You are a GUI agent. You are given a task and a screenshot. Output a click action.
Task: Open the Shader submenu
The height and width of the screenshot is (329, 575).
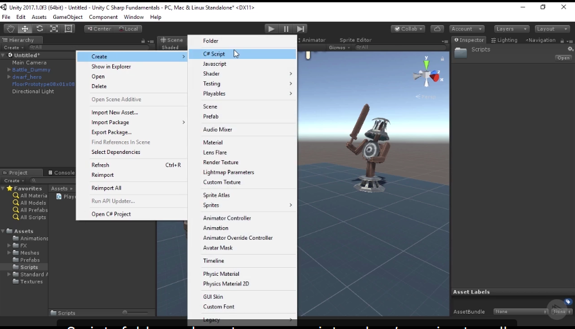click(x=242, y=74)
